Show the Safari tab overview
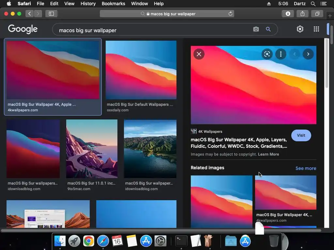Screen dimensions: 334x250 [317, 14]
